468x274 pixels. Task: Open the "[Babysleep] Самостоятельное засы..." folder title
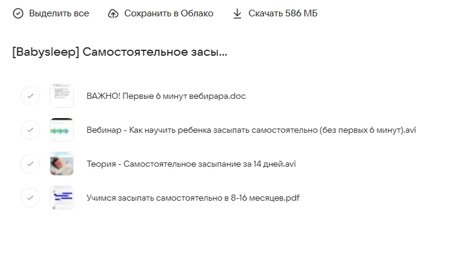pos(120,52)
